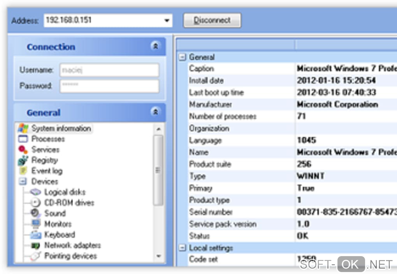397x274 pixels.
Task: Select the Service pack version row
Action: click(x=292, y=224)
